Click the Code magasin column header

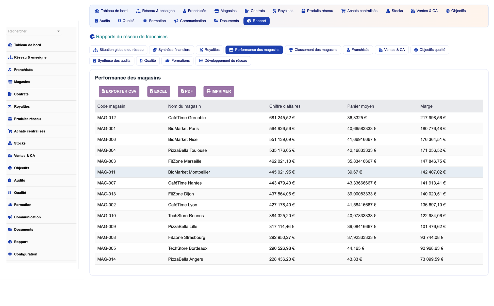pyautogui.click(x=111, y=106)
